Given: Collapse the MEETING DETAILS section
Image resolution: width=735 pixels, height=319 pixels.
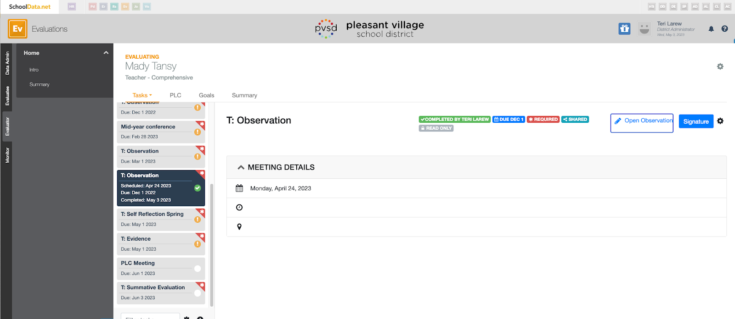Looking at the screenshot, I should point(241,167).
